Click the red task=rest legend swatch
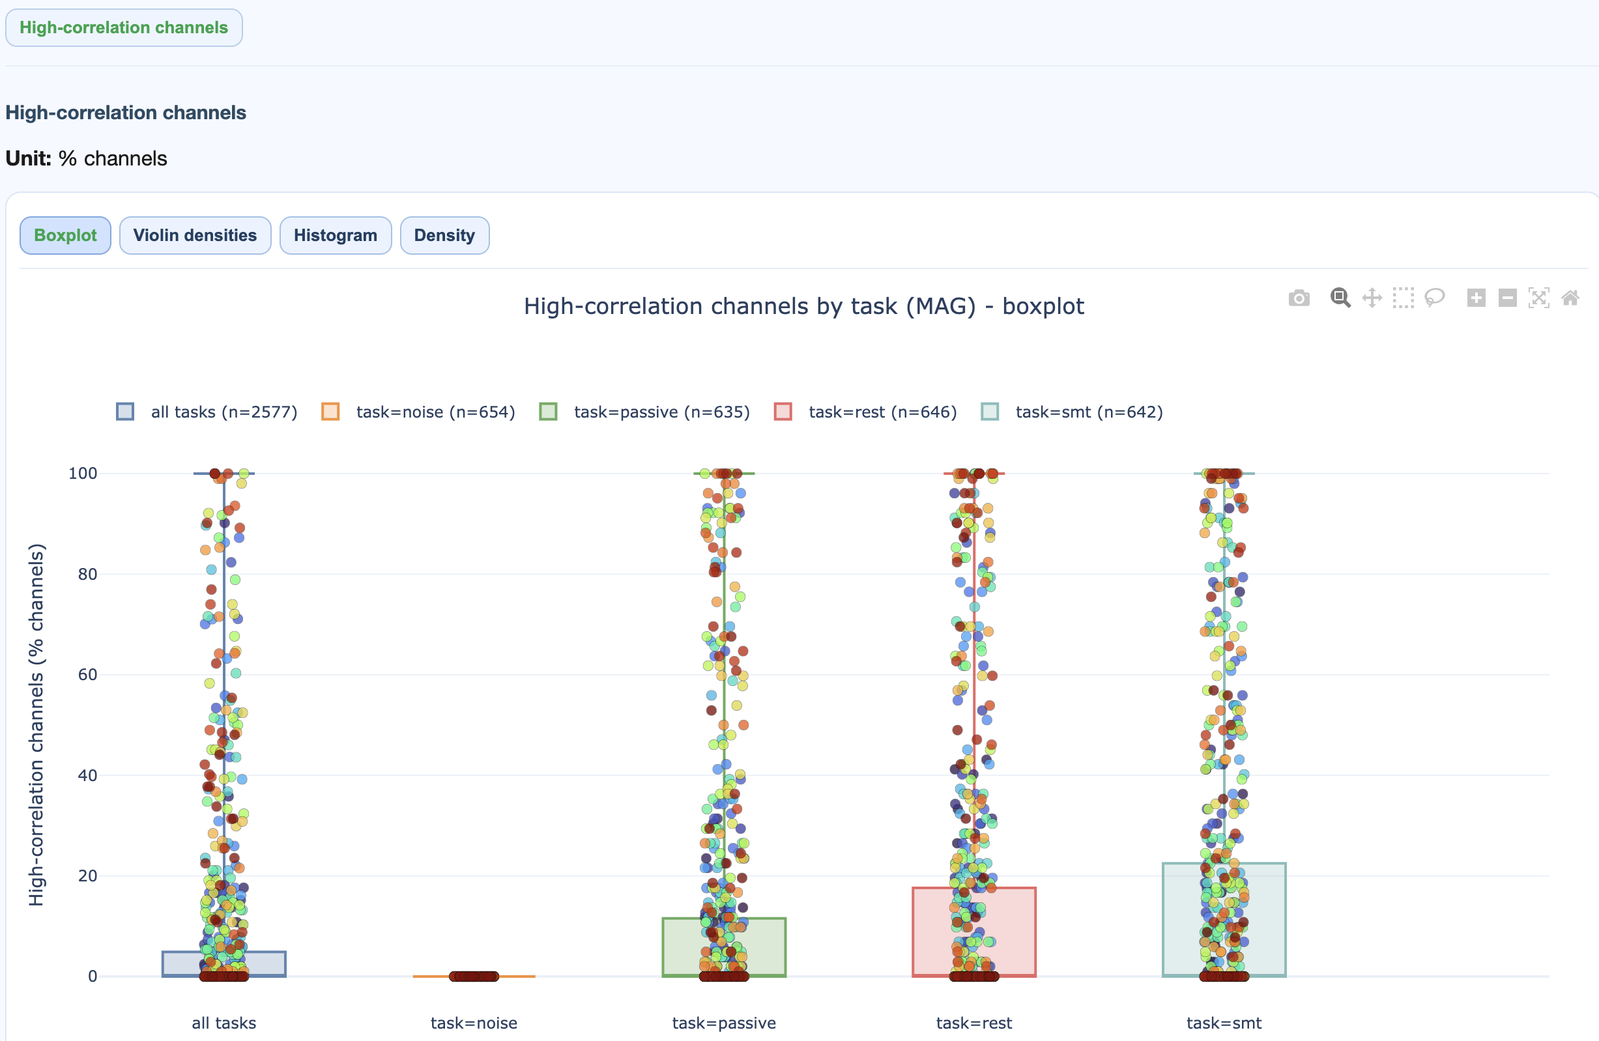Screen dimensions: 1599x1041 click(783, 412)
